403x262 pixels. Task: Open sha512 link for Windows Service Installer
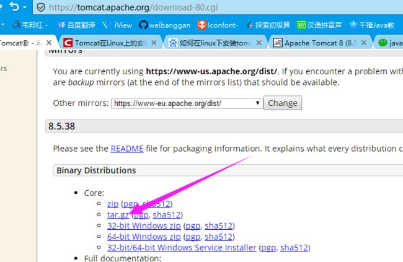coord(294,248)
